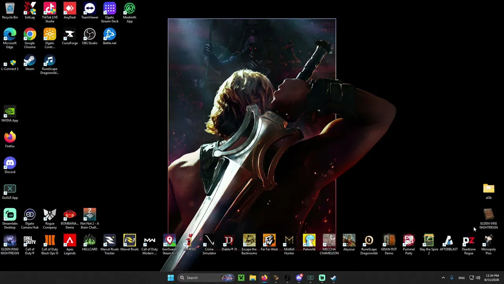The width and height of the screenshot is (504, 284).
Task: Open Minecraft from the taskbar
Action: (x=241, y=278)
